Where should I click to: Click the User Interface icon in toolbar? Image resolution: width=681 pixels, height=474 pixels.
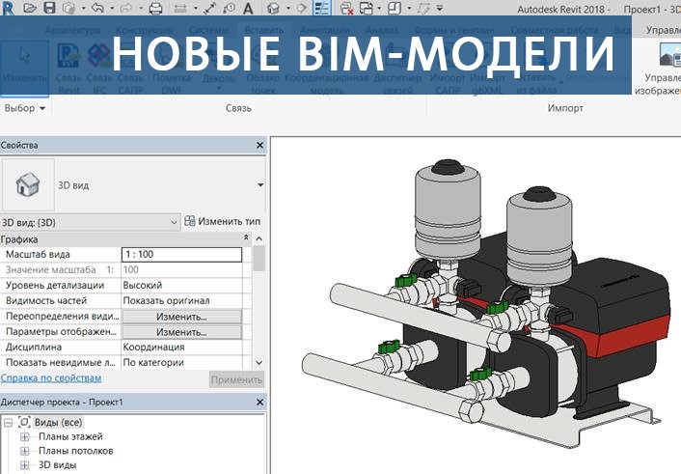click(394, 8)
